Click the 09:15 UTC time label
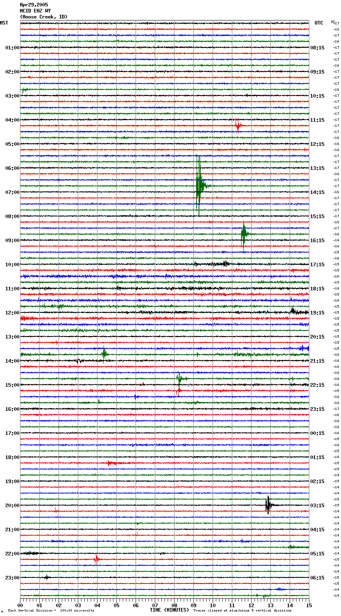 click(317, 72)
